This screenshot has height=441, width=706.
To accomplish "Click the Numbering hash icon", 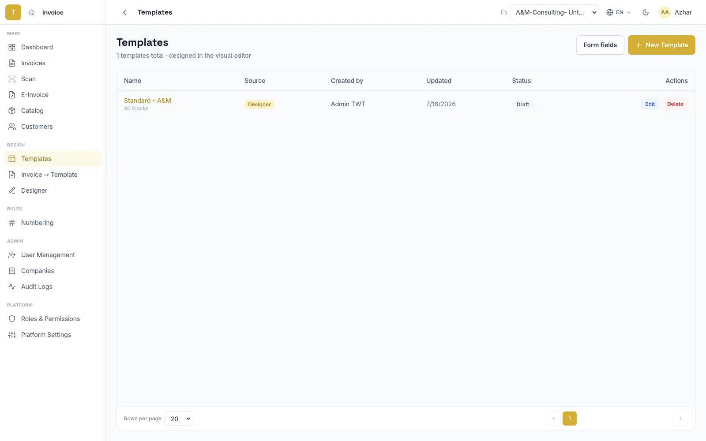I will [x=12, y=223].
